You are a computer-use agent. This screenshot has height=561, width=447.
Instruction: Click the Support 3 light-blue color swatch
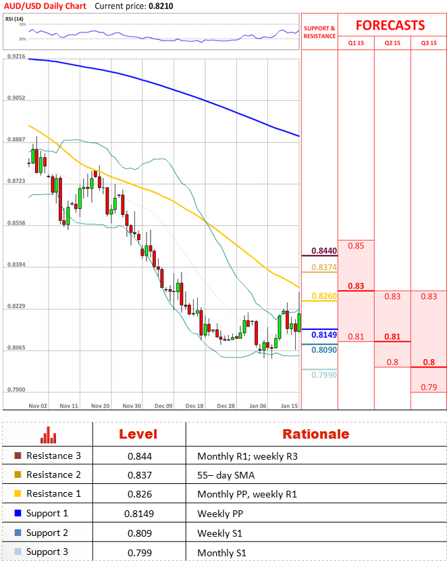pyautogui.click(x=18, y=552)
